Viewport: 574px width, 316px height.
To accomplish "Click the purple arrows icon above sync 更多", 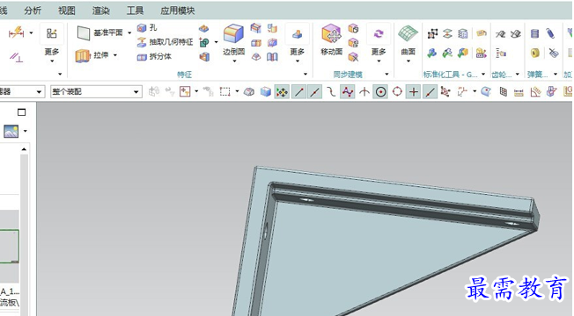I will click(379, 33).
